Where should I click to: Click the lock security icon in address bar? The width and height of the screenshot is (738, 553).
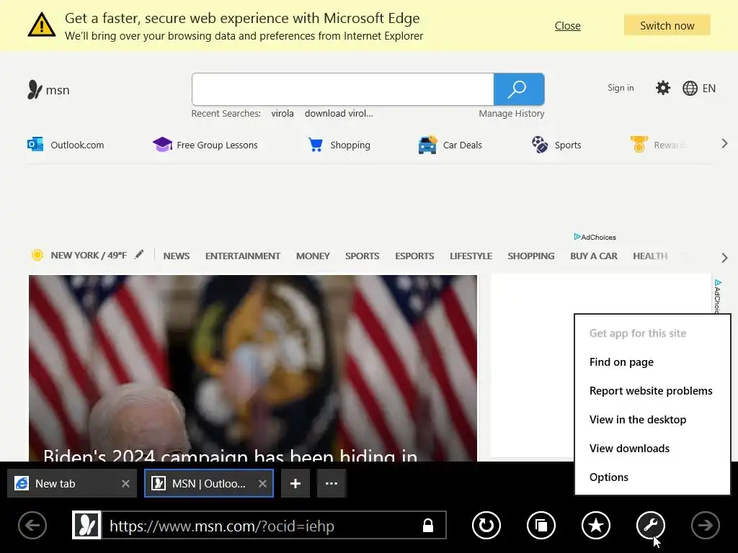428,525
